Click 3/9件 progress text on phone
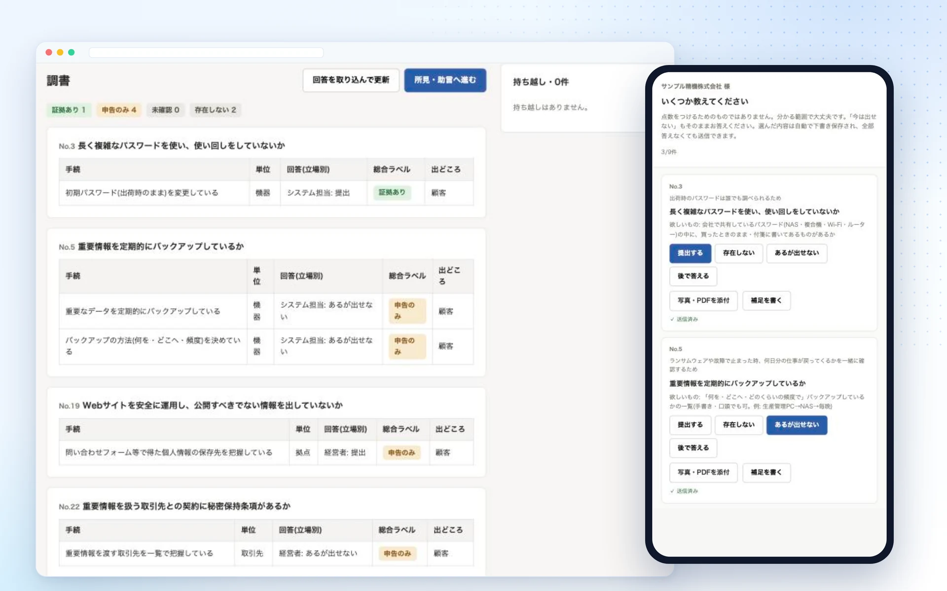This screenshot has width=947, height=591. (x=669, y=152)
